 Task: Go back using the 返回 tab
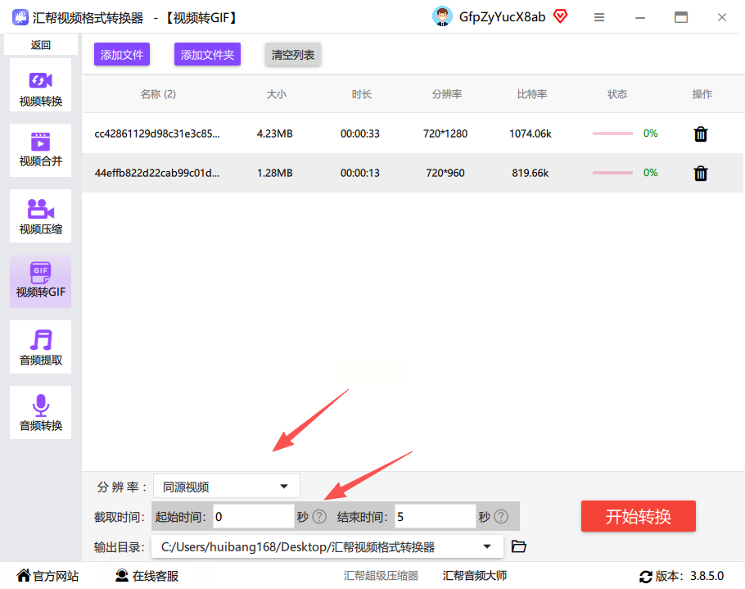click(40, 45)
